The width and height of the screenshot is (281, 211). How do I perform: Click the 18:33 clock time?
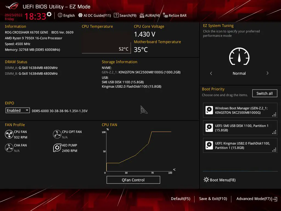(35, 16)
